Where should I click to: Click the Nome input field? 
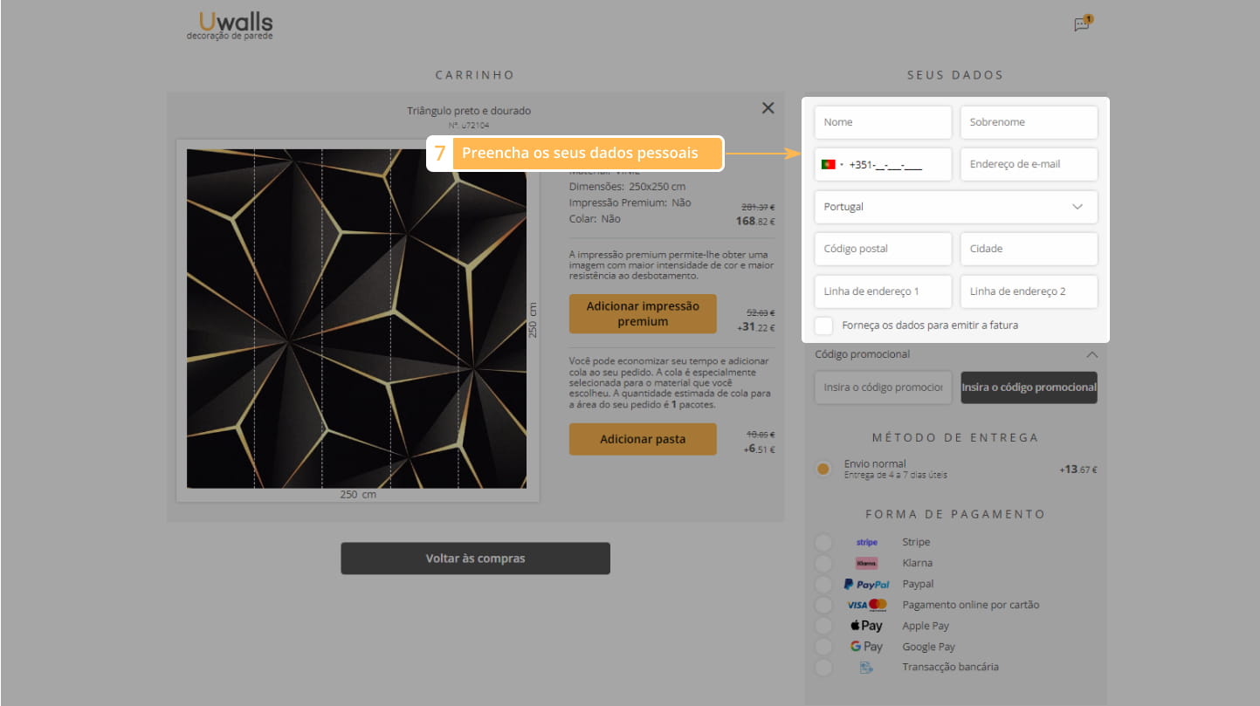coord(883,122)
